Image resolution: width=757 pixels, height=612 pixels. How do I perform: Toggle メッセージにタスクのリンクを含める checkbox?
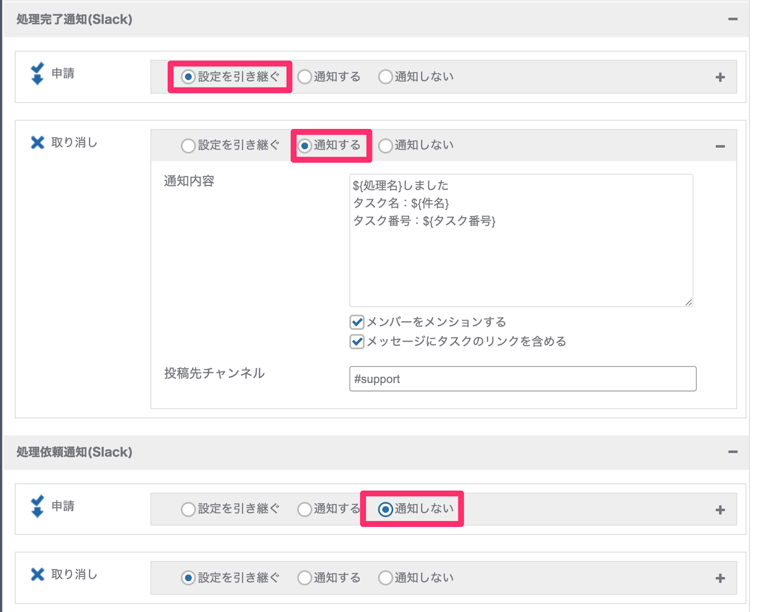pos(357,341)
